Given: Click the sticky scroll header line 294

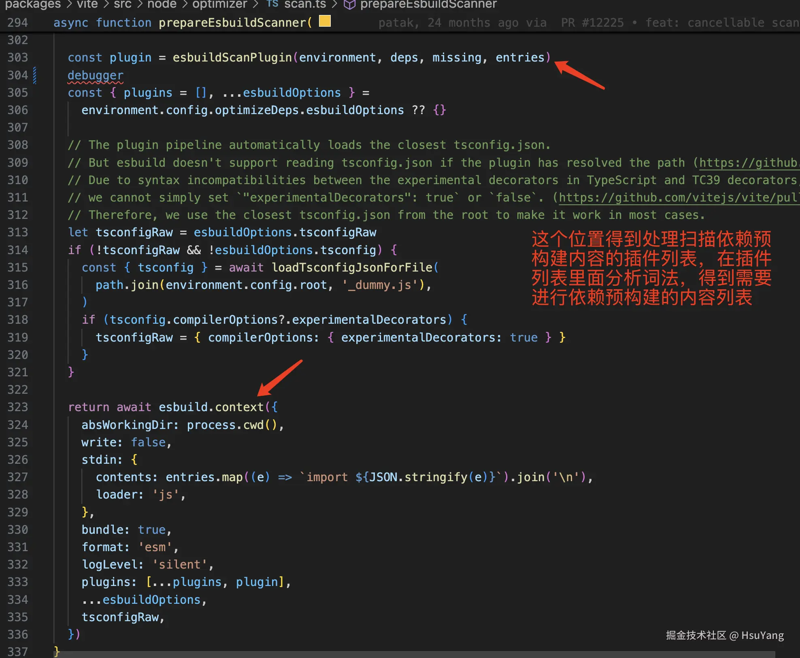Looking at the screenshot, I should point(182,23).
